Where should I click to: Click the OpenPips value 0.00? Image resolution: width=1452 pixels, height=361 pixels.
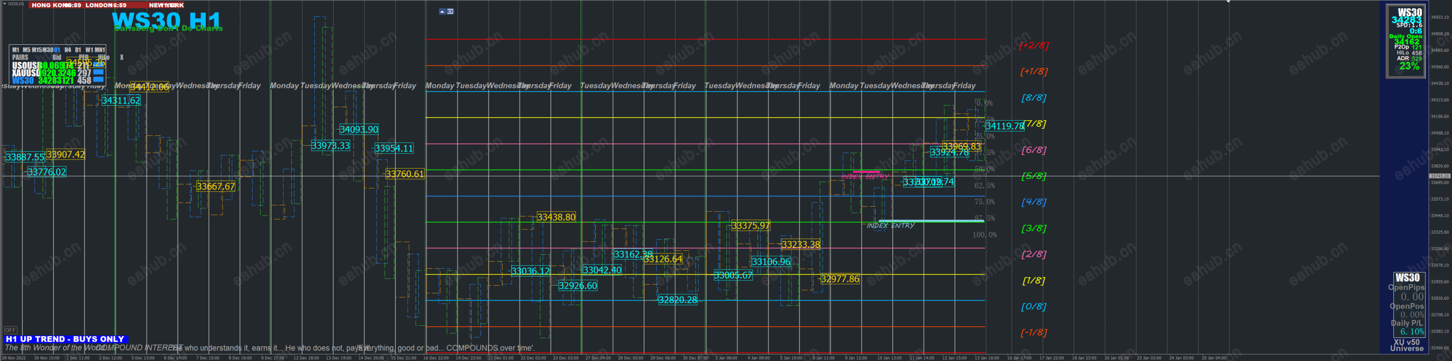[1412, 297]
